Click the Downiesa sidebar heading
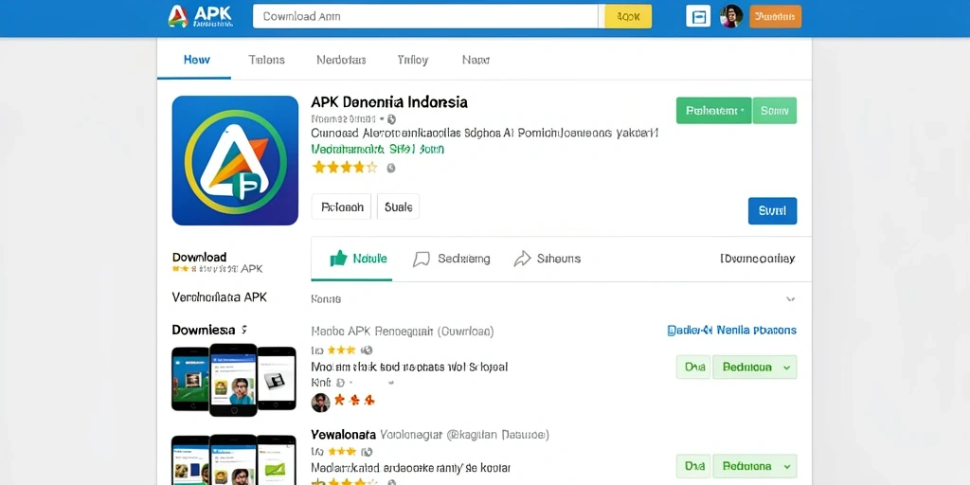The height and width of the screenshot is (485, 970). (206, 330)
